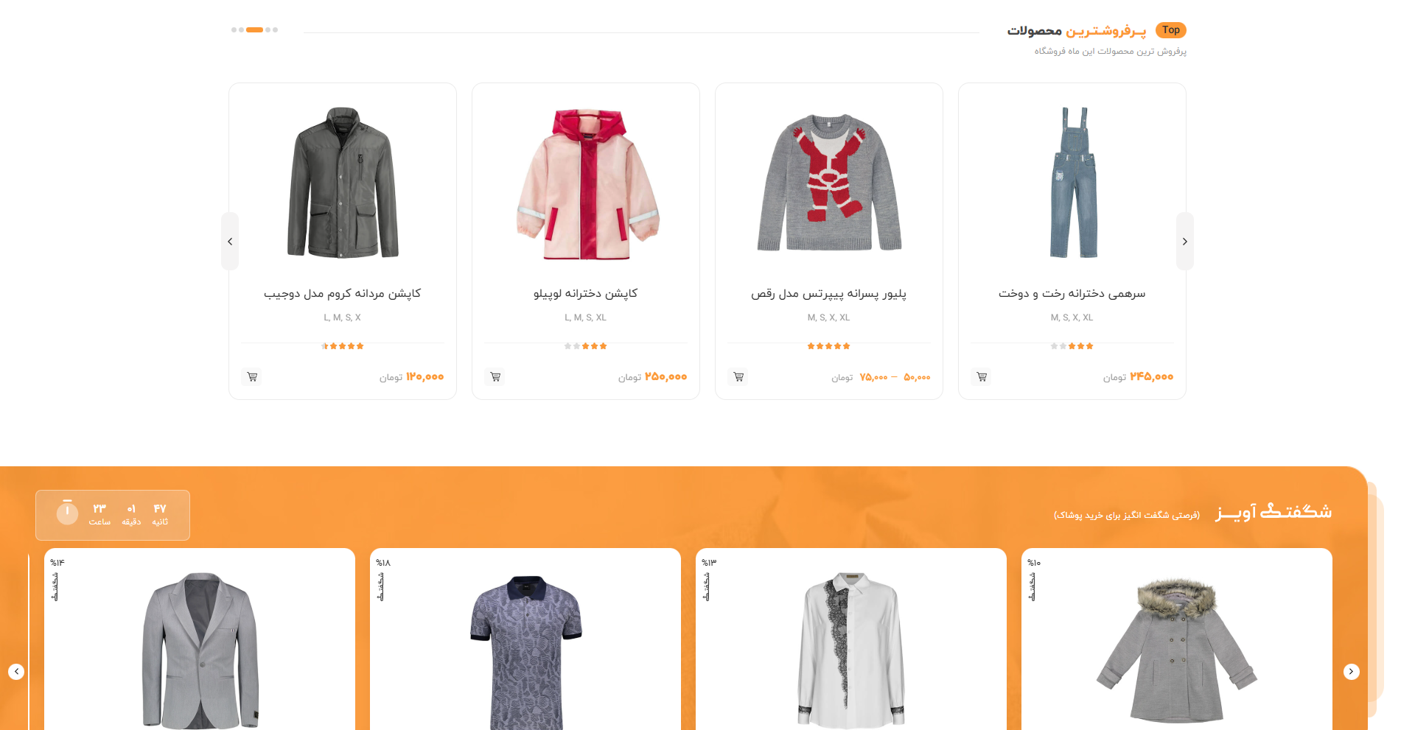Go to next slide in orange deals section

(1351, 671)
